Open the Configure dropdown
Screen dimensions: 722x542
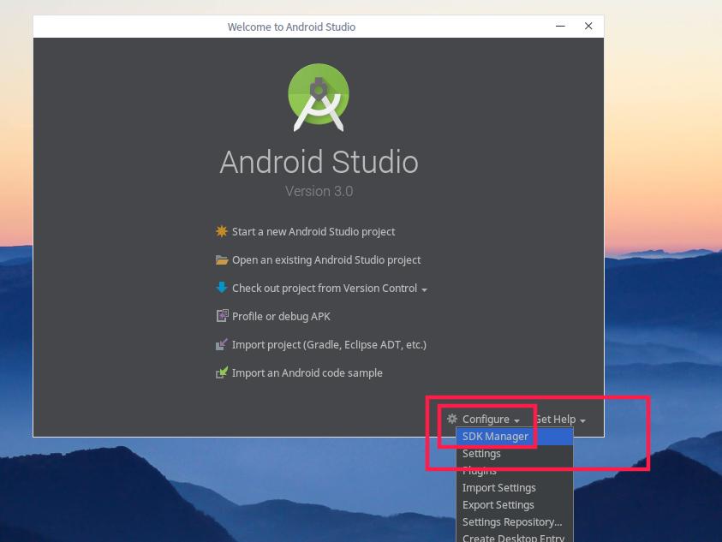click(491, 420)
